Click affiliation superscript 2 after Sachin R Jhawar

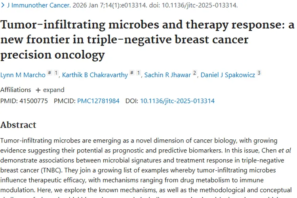194,73
